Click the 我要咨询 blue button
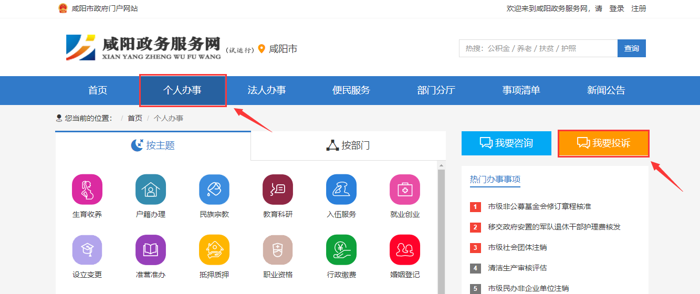 [506, 143]
